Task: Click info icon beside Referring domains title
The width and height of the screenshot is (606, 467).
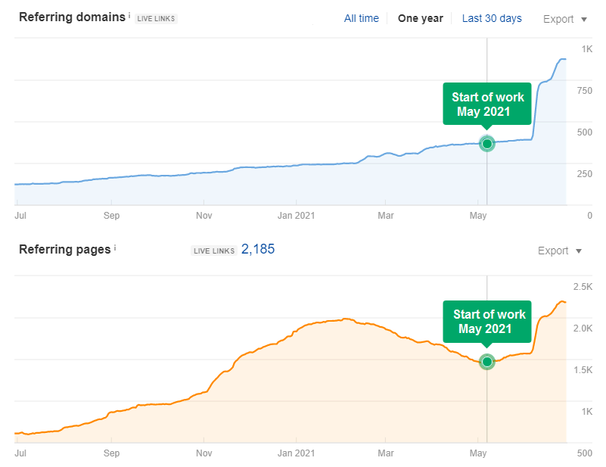Action: pos(129,15)
